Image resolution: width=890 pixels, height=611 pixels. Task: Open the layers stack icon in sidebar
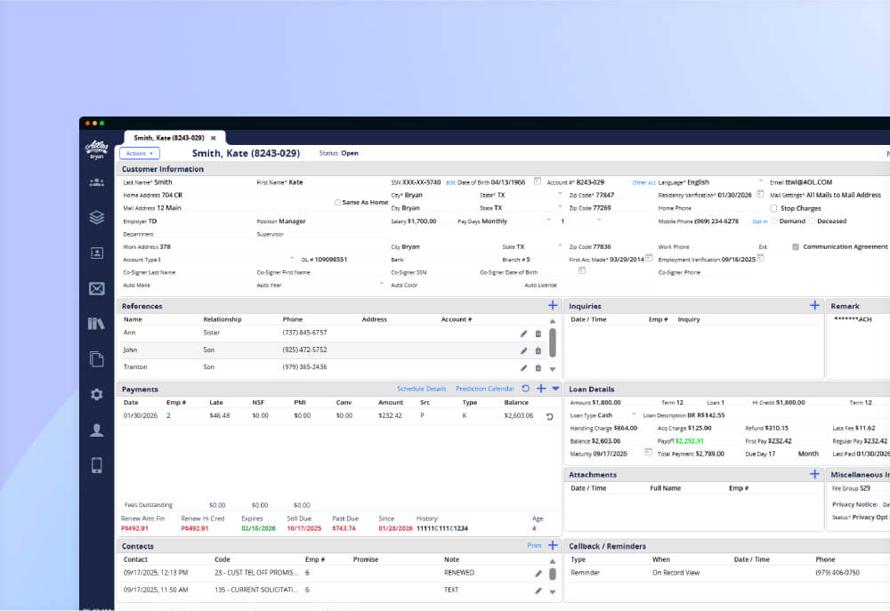click(x=96, y=217)
